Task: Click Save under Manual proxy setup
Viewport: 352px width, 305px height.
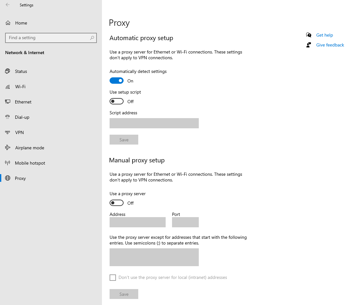Action: pyautogui.click(x=124, y=294)
